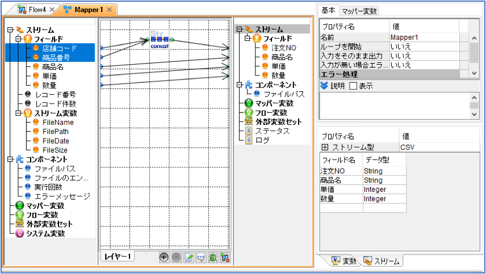486x274 pixels.
Task: Select the FileSize stream variable
Action: 55,150
